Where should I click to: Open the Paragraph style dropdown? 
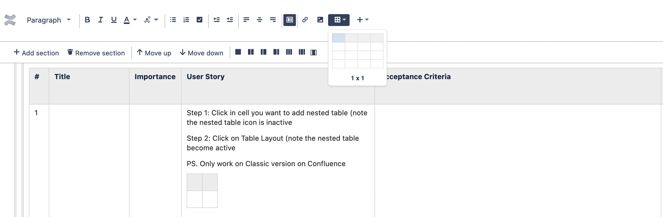[x=49, y=20]
